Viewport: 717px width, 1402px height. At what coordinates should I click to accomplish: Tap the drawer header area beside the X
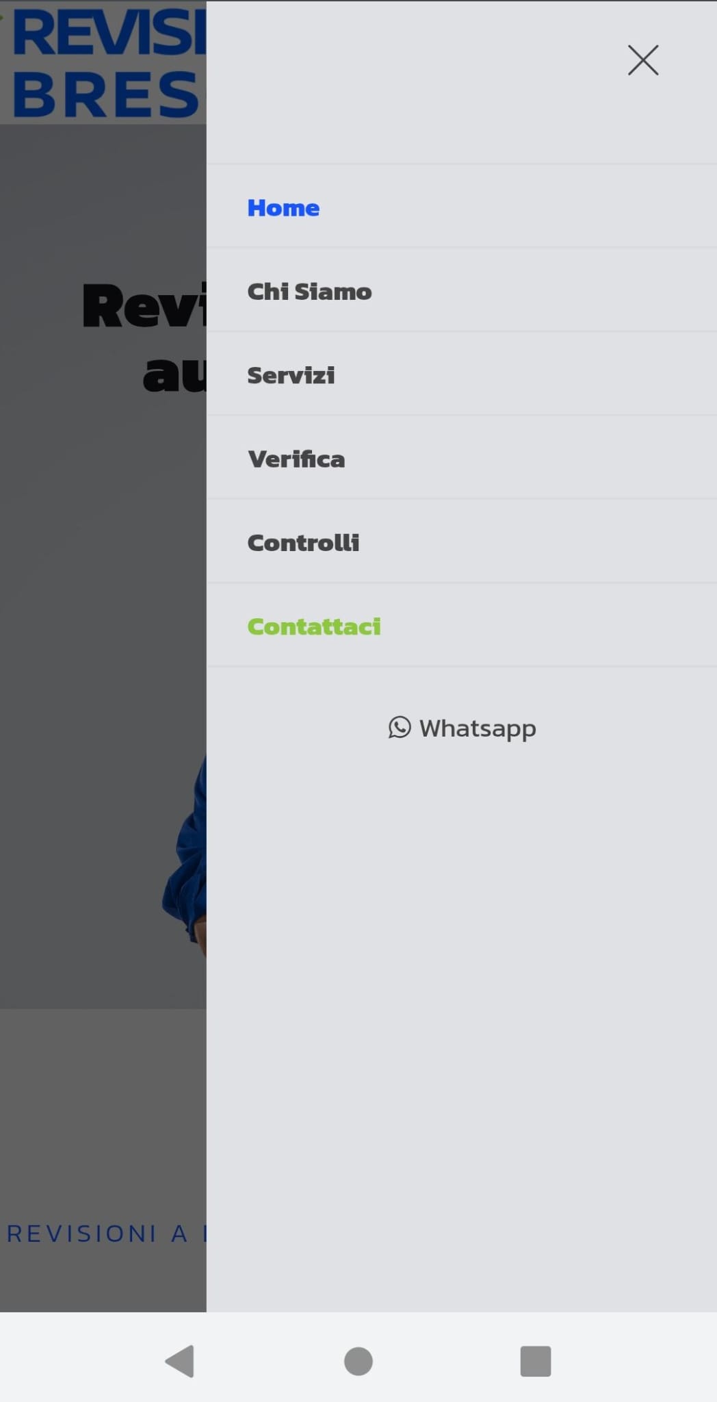(x=410, y=82)
